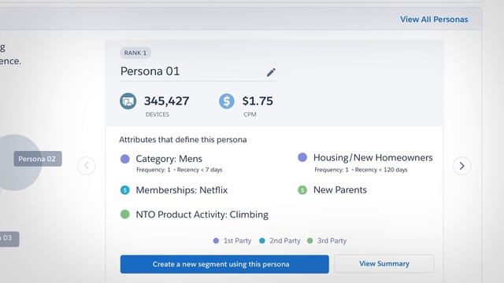Click the DEVICES label
The image size is (504, 283).
coord(157,115)
